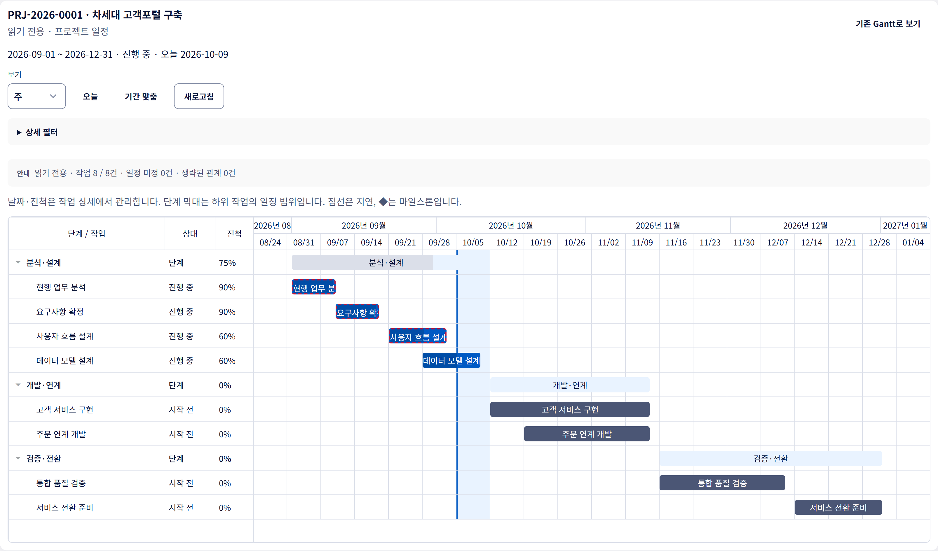This screenshot has height=551, width=938.
Task: Click the 고객 서비스 구현 task name
Action: (65, 409)
